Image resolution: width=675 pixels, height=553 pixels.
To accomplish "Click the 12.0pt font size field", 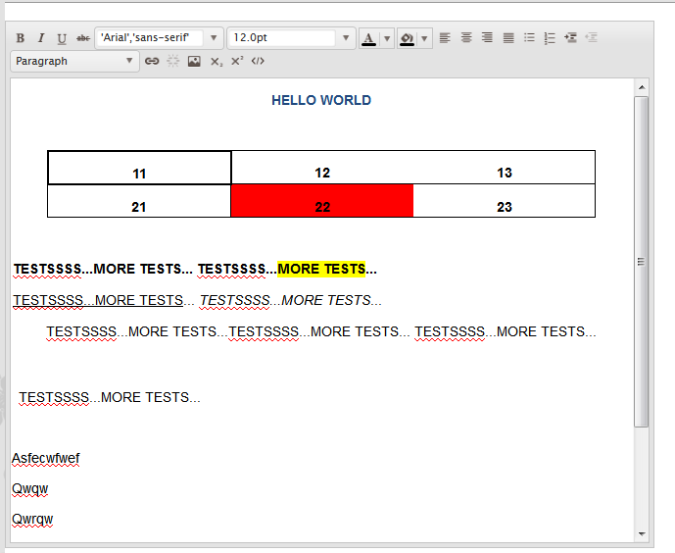I will pos(282,38).
